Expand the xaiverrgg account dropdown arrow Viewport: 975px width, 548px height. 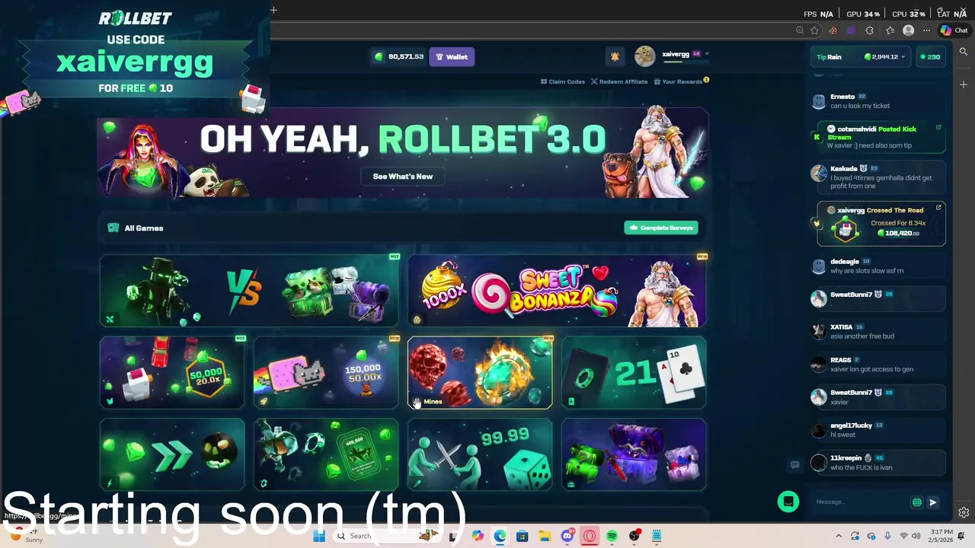[x=707, y=54]
